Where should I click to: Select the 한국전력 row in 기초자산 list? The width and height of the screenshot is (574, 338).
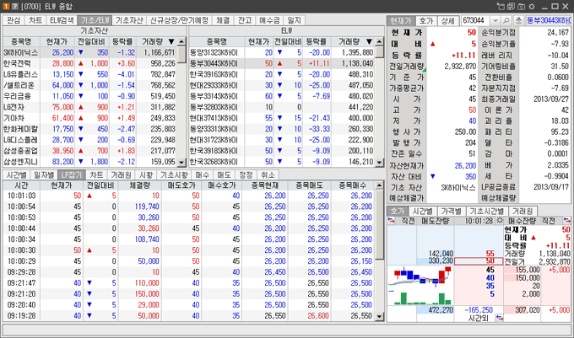click(x=89, y=63)
